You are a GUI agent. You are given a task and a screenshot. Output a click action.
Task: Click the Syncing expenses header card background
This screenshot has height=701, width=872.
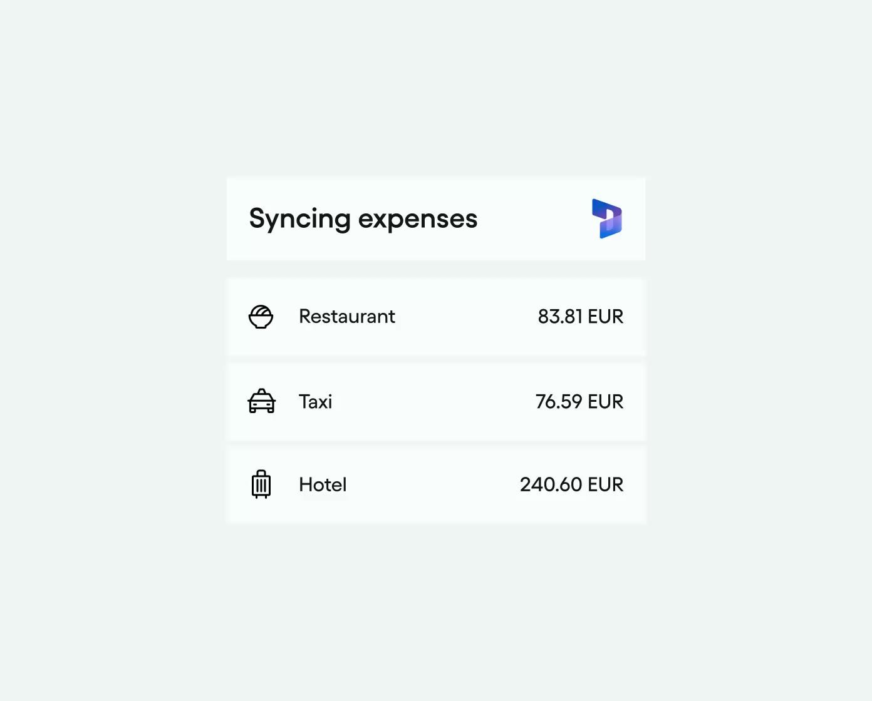point(436,219)
